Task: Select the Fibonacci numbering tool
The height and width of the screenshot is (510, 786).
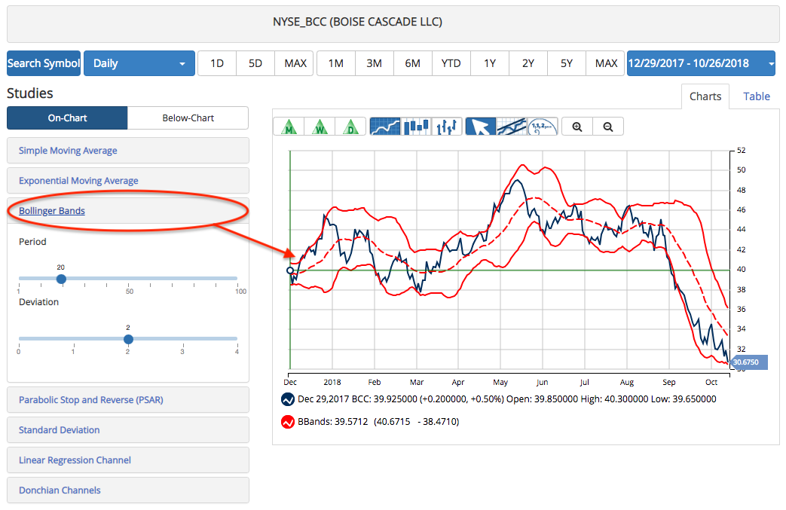Action: 543,127
